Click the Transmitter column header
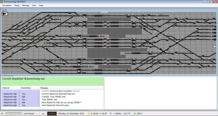 [x=25, y=88]
